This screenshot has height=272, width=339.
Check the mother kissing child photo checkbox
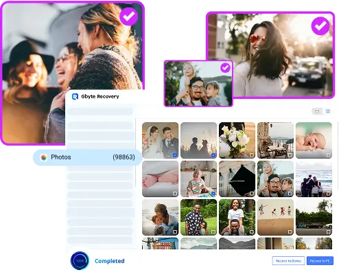point(175,232)
